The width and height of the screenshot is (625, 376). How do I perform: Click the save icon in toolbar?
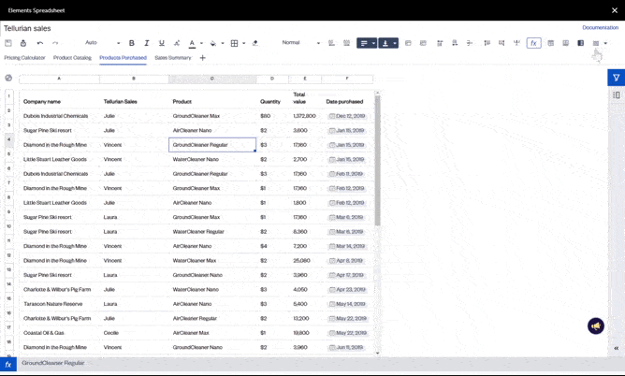[x=8, y=43]
